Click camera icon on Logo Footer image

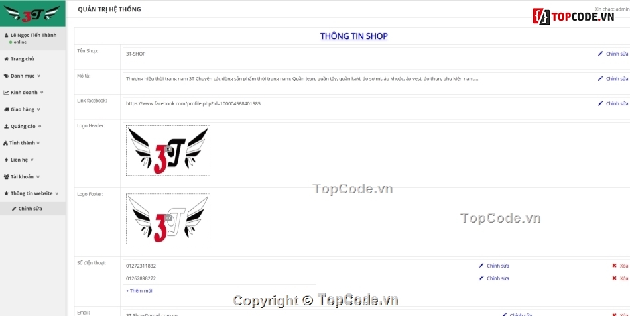pos(169,218)
